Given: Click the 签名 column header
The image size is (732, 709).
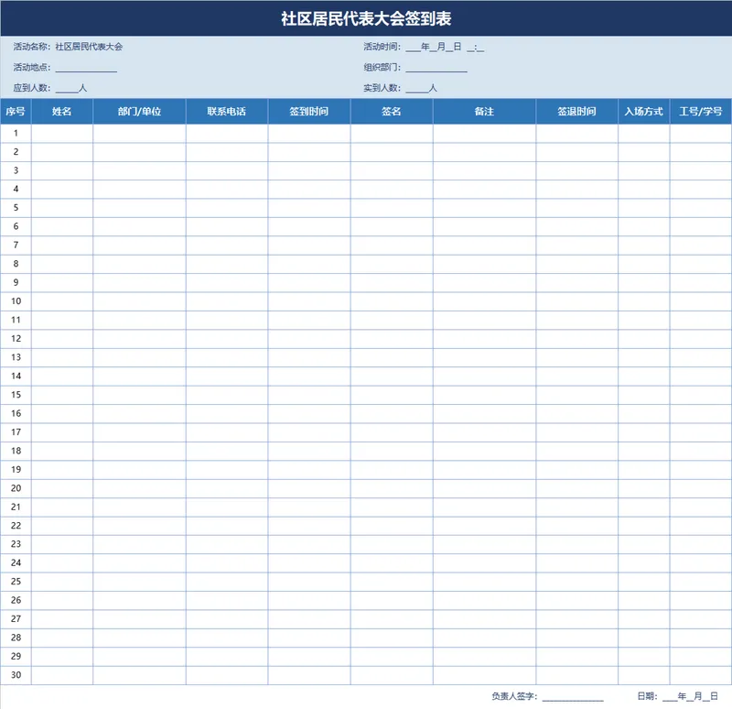Looking at the screenshot, I should pos(392,111).
